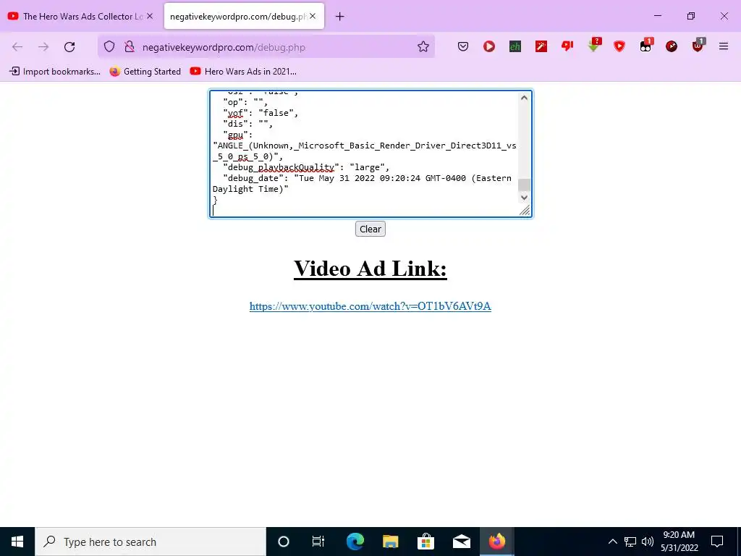741x556 pixels.
Task: Close the negativekeywordpro debug.php tab
Action: click(x=313, y=16)
